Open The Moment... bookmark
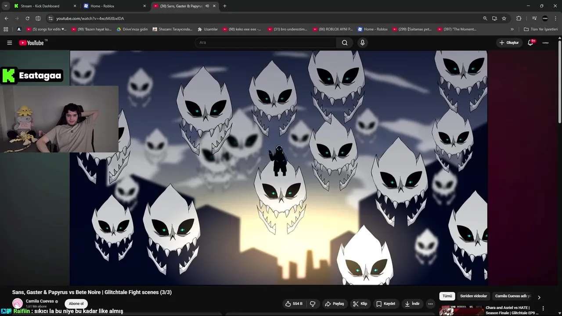The image size is (562, 316). 457,29
